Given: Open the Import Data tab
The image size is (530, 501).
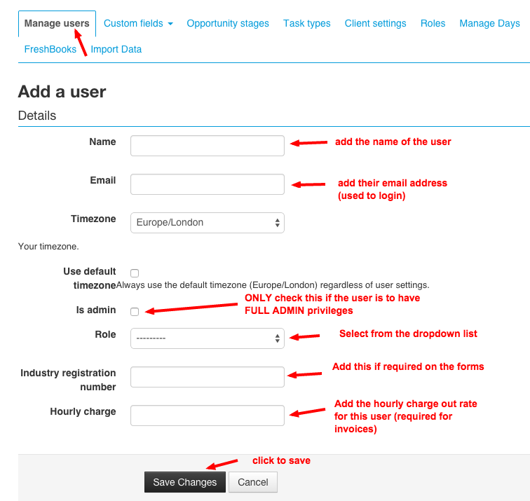Looking at the screenshot, I should click(116, 49).
